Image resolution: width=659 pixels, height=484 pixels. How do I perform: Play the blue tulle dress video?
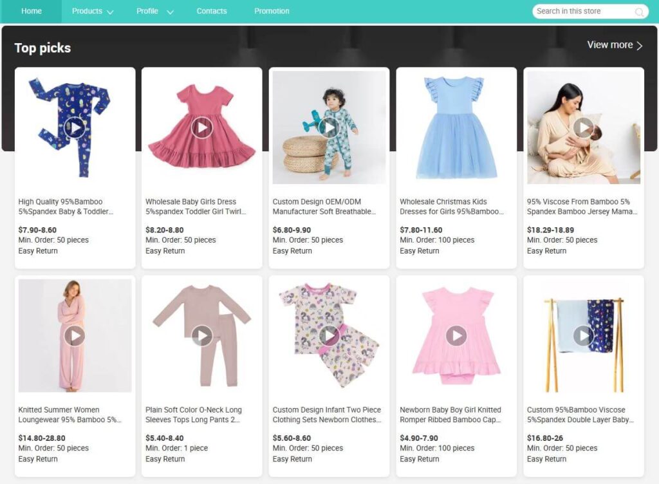[456, 127]
